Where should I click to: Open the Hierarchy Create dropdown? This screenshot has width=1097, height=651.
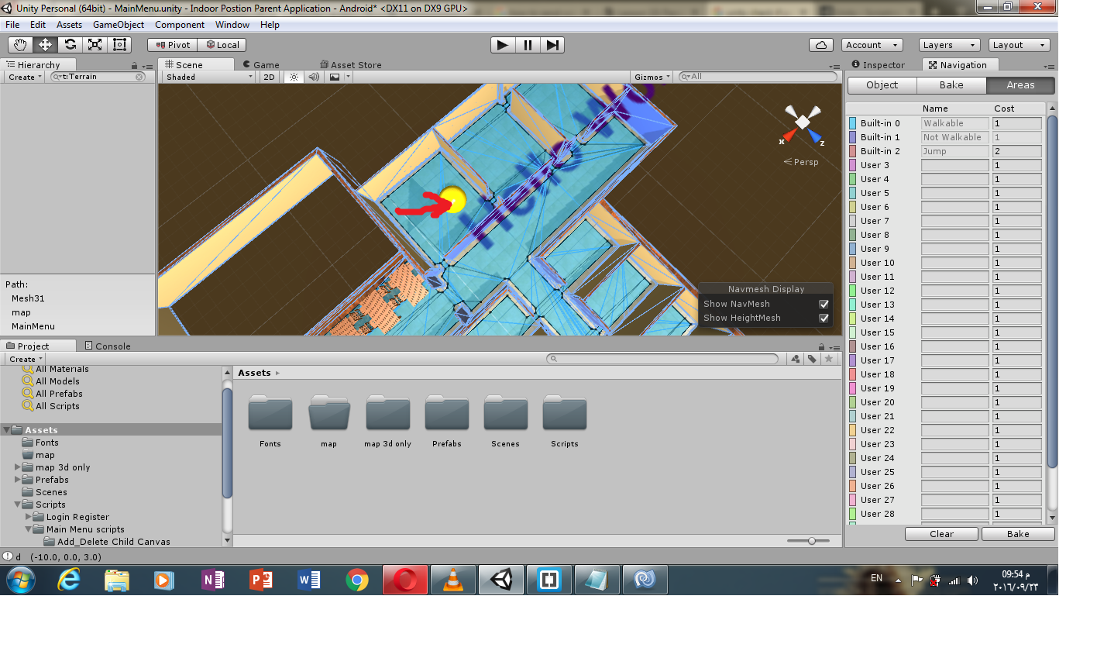25,77
